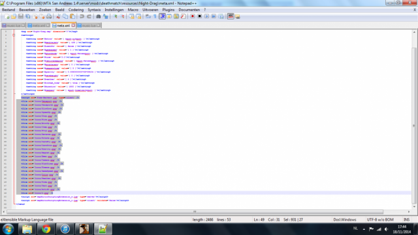
Task: Open the Windows Start menu orb
Action: point(8,229)
